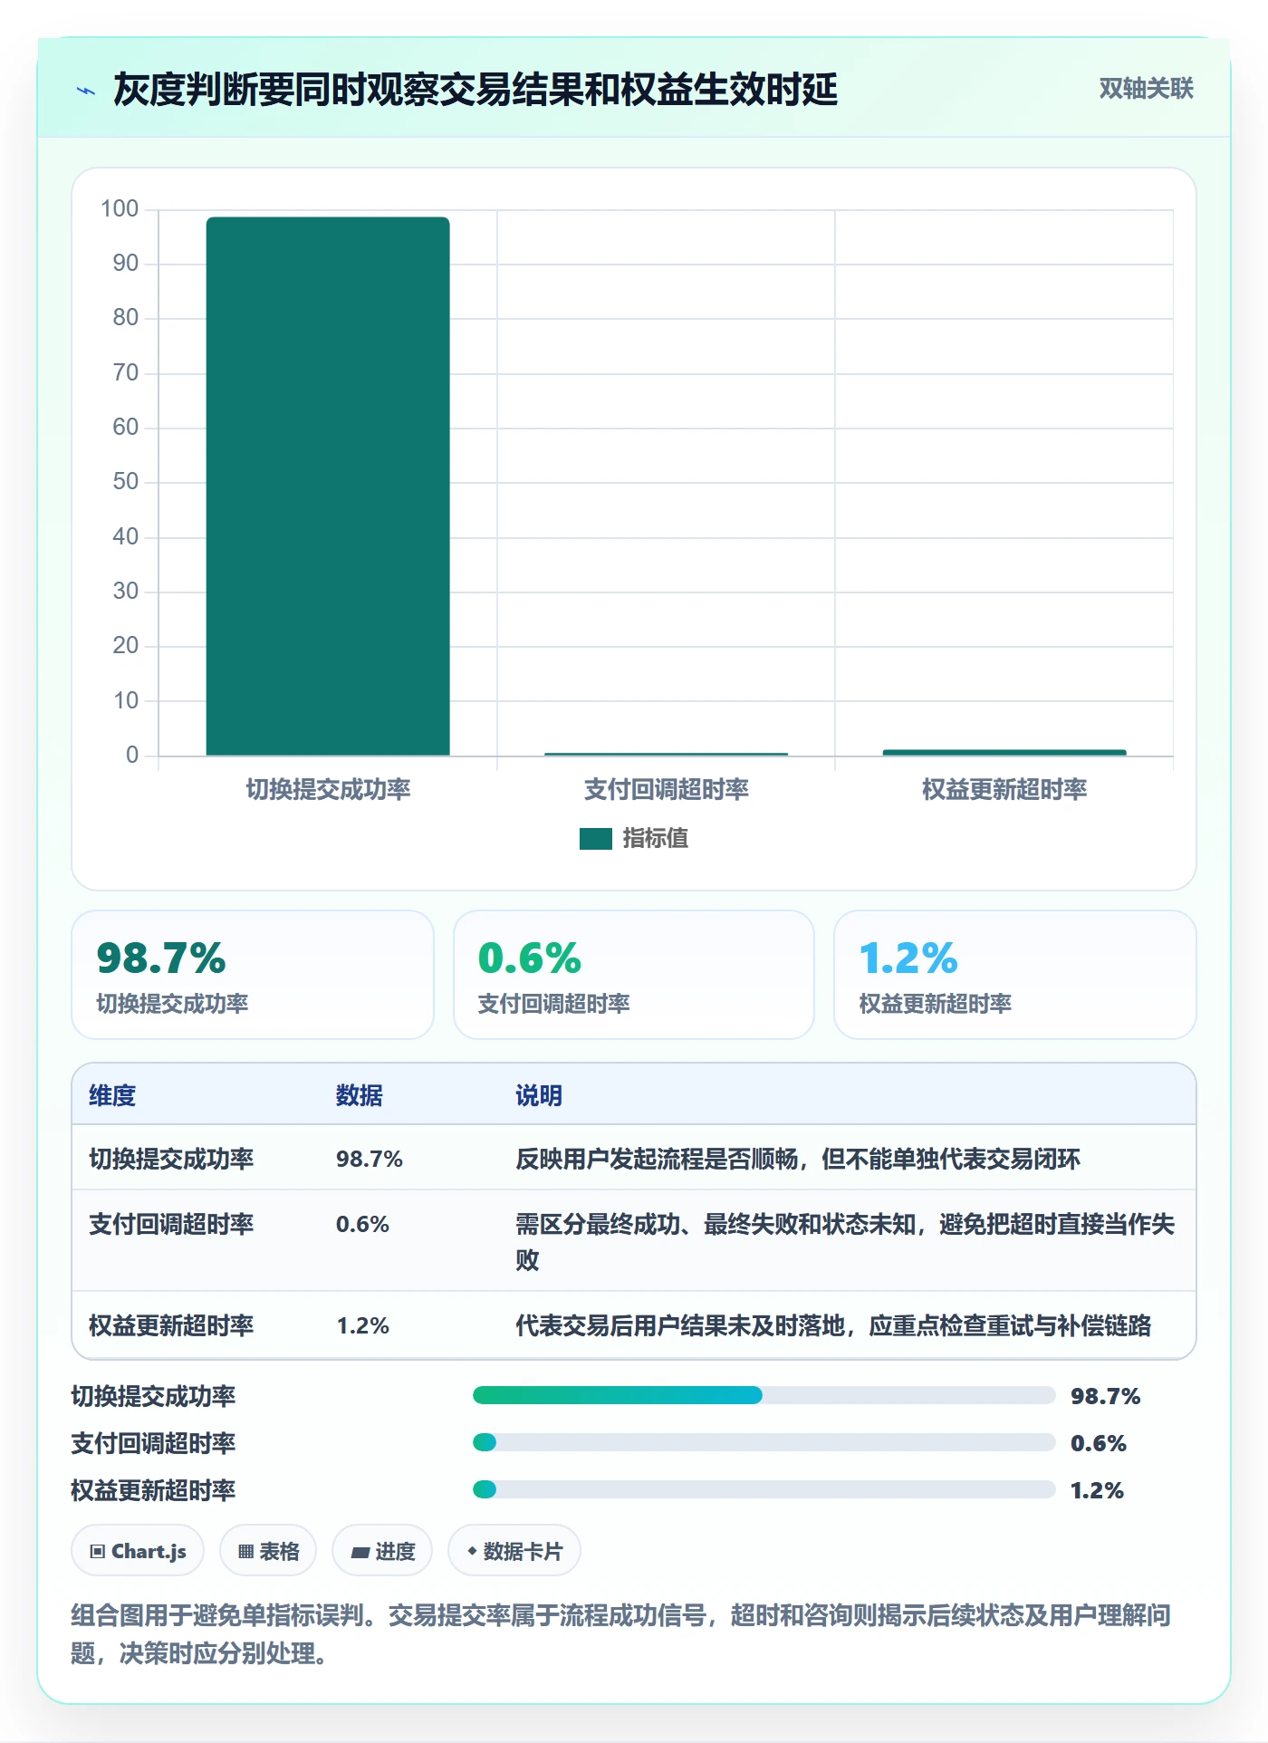The width and height of the screenshot is (1268, 1743).
Task: Click the 数据卡片 tag chip
Action: [x=514, y=1551]
